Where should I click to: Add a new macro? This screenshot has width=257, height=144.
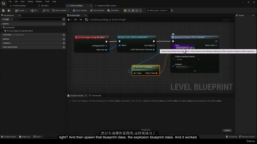[64, 39]
